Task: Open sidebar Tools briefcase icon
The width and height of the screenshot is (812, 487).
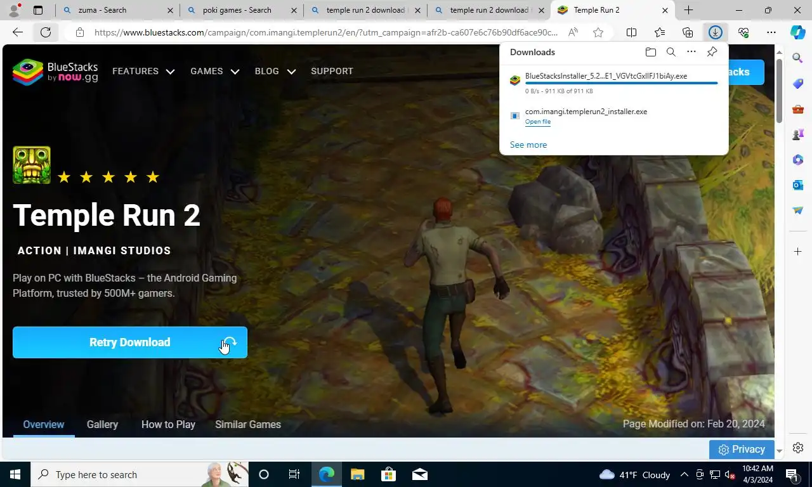Action: [x=798, y=109]
